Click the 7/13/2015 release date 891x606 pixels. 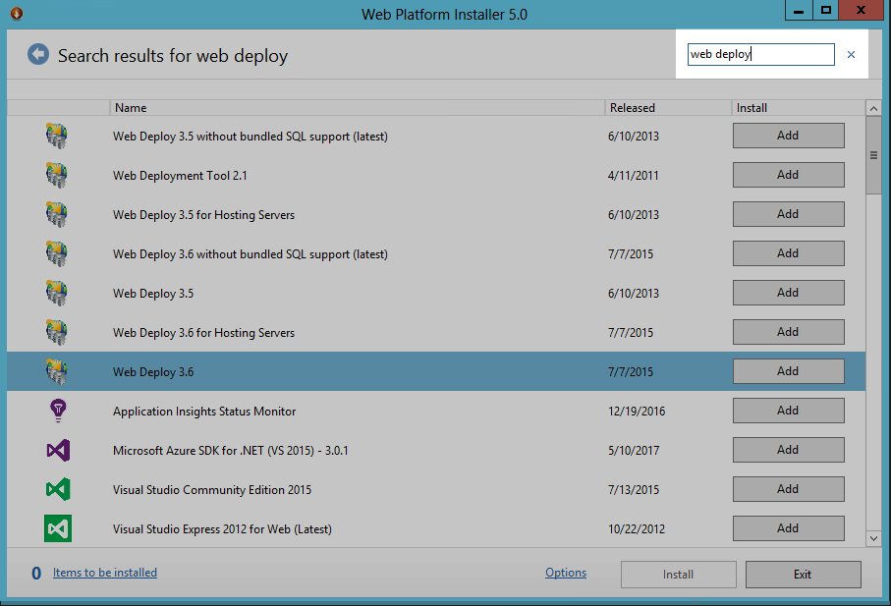tap(634, 489)
